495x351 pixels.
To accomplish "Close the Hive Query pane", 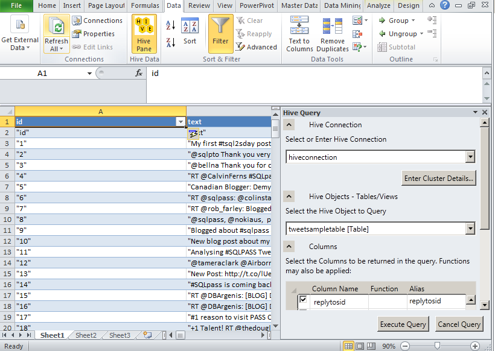I will coord(485,112).
